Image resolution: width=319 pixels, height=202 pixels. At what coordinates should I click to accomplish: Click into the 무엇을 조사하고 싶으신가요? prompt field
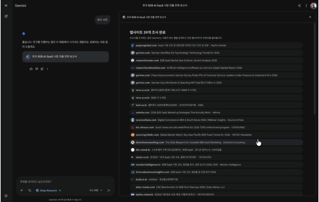pyautogui.click(x=65, y=182)
